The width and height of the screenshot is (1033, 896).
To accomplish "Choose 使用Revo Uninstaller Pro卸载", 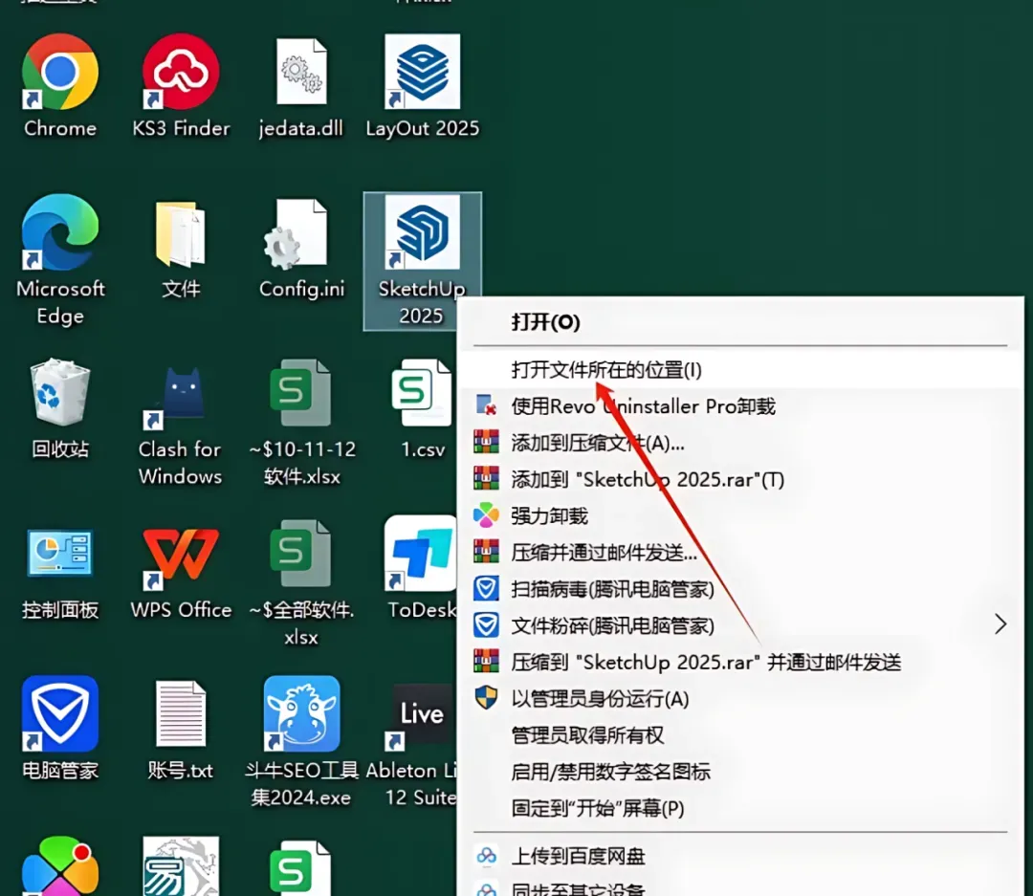I will (740, 405).
